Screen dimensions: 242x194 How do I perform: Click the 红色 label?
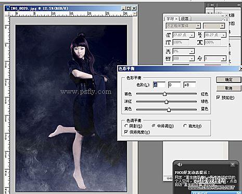[x=205, y=94]
